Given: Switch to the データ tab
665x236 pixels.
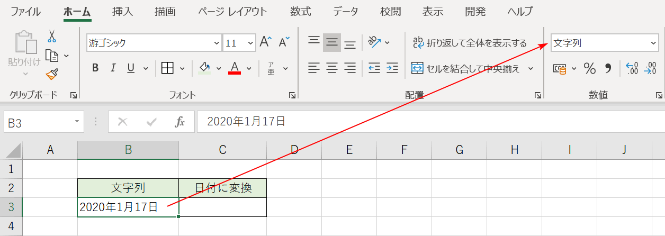Looking at the screenshot, I should (x=346, y=11).
